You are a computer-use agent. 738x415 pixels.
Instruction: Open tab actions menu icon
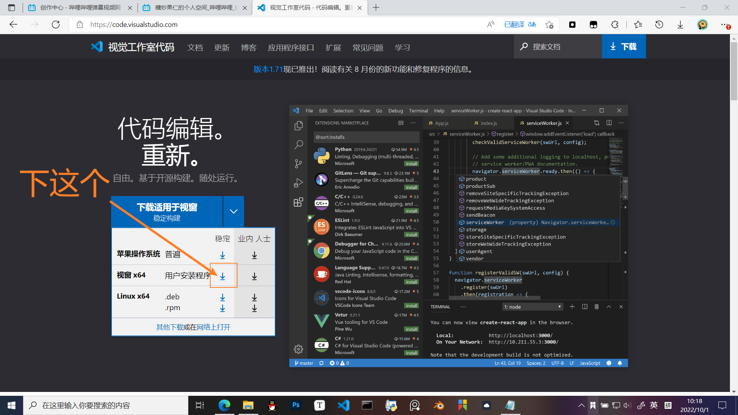click(x=12, y=8)
